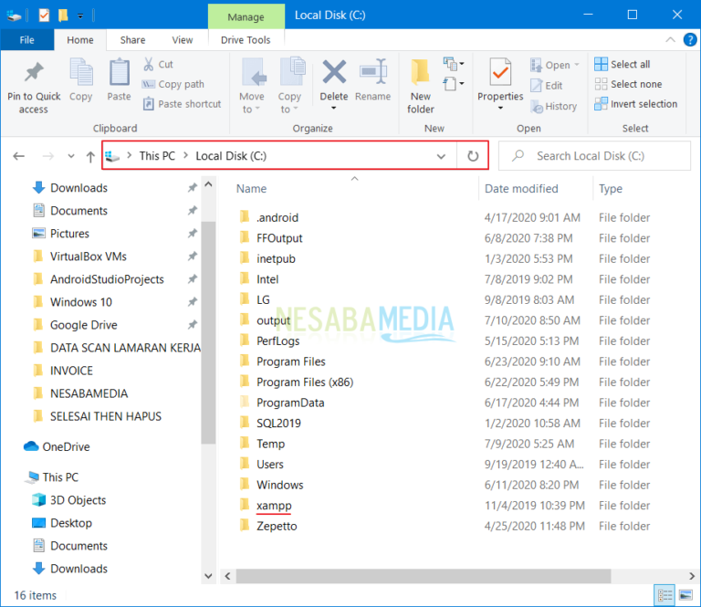Click Copy path in the ribbon
The width and height of the screenshot is (701, 607).
(173, 84)
